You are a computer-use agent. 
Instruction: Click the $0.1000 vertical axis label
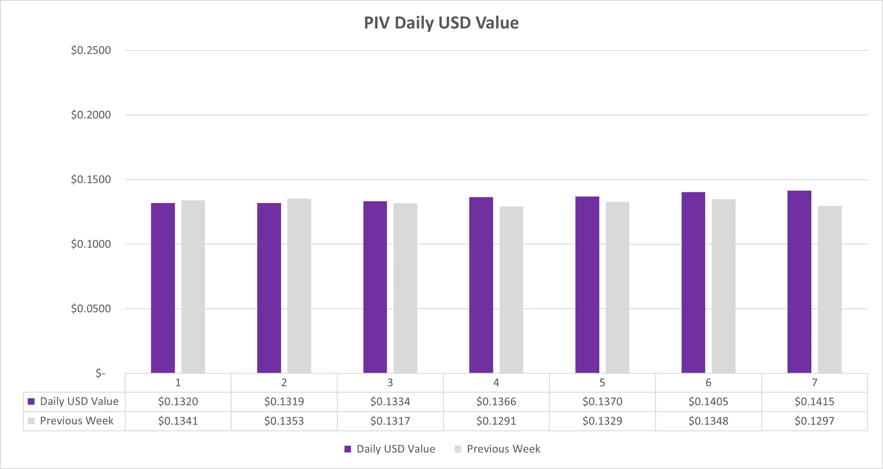91,244
